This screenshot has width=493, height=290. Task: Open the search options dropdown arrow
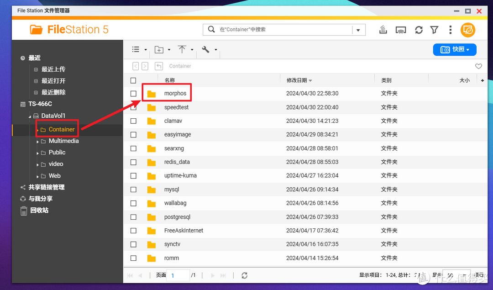pos(358,30)
